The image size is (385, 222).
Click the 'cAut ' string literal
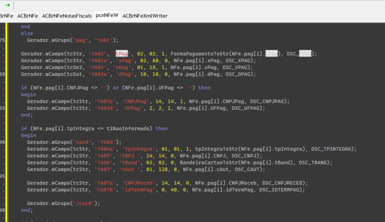129,169
